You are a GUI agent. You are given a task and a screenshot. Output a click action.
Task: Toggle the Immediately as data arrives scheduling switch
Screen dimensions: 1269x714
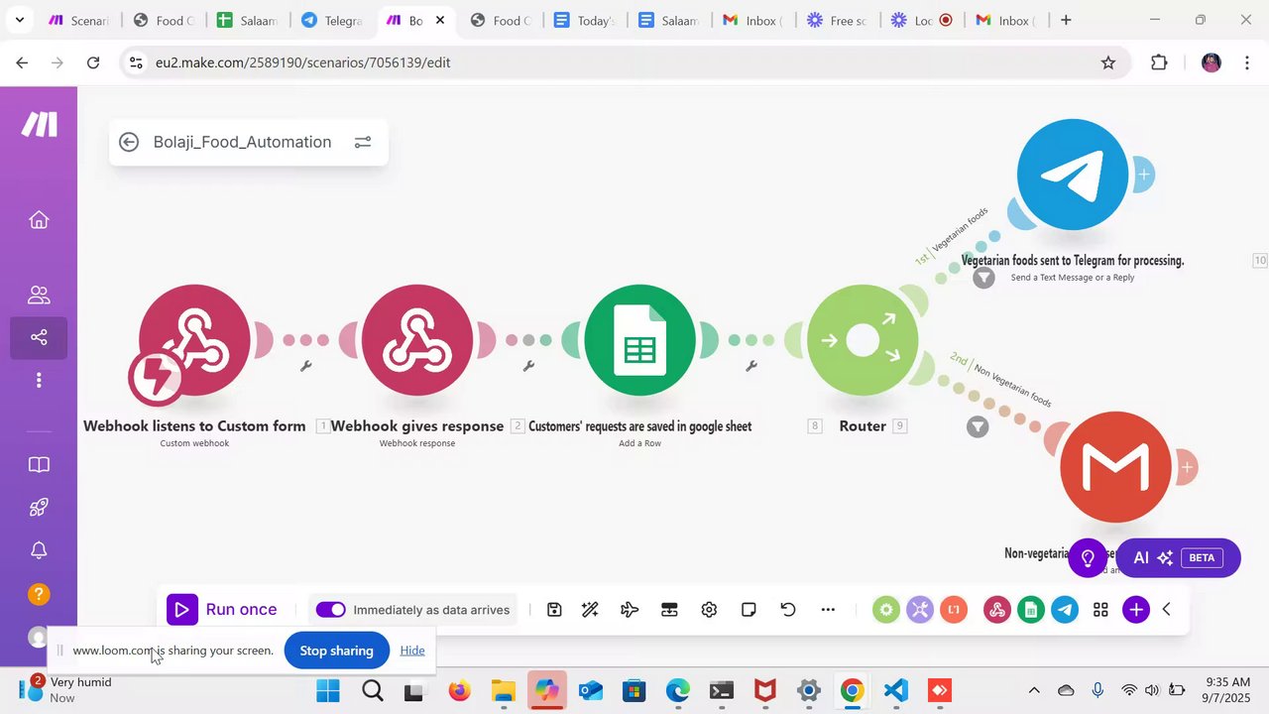point(330,610)
